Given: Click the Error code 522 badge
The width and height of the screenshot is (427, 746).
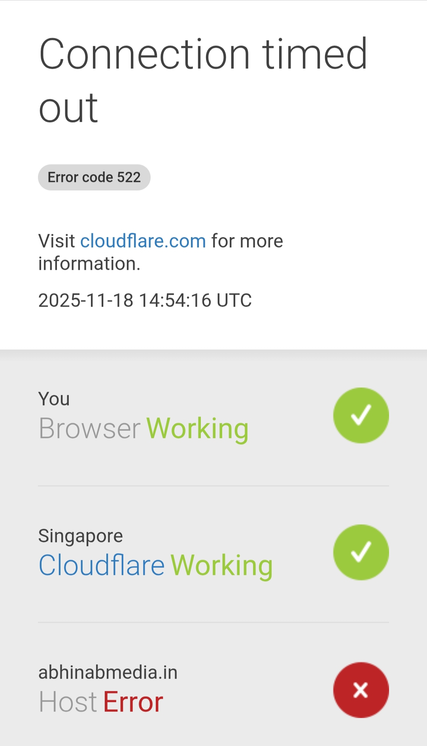Looking at the screenshot, I should tap(94, 177).
